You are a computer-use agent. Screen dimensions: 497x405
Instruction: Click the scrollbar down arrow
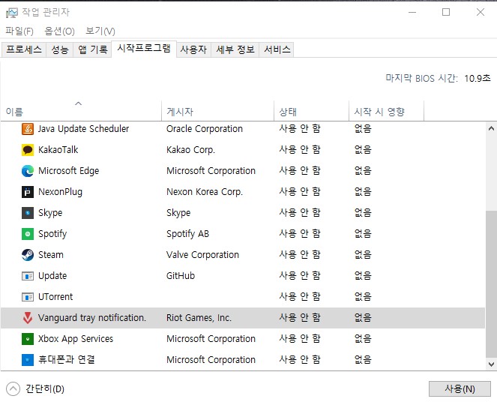pos(491,364)
